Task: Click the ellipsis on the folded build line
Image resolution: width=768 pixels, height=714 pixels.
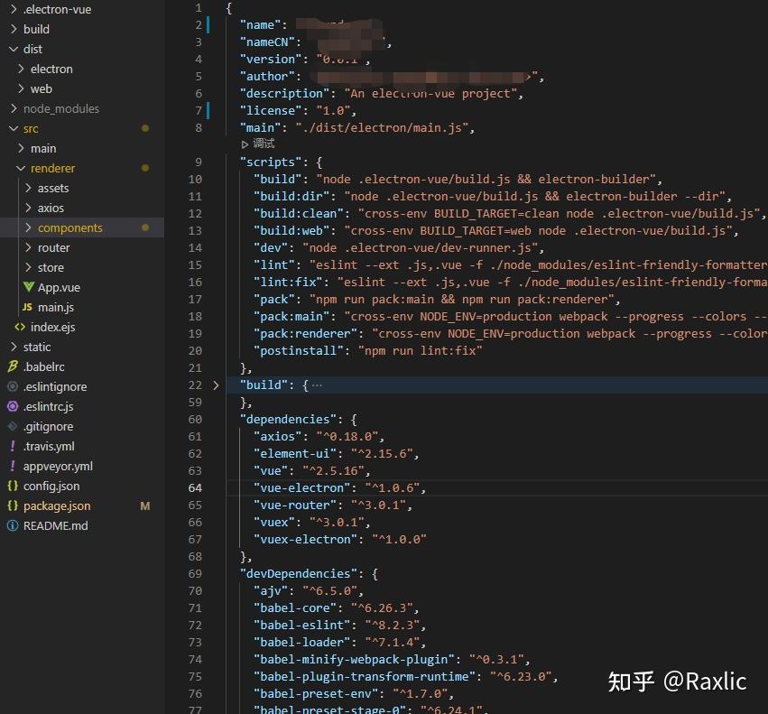Action: (317, 385)
